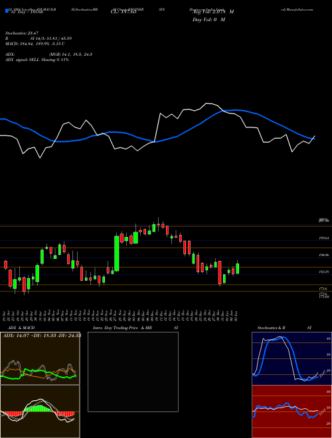The image size is (332, 438).
Task: Click the 'SI 14/3: 51.81 / 45.59' line
Action: click(50, 38)
